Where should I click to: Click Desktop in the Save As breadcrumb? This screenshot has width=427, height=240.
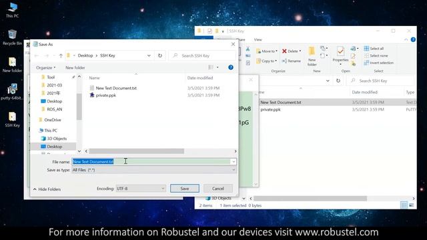click(x=85, y=55)
